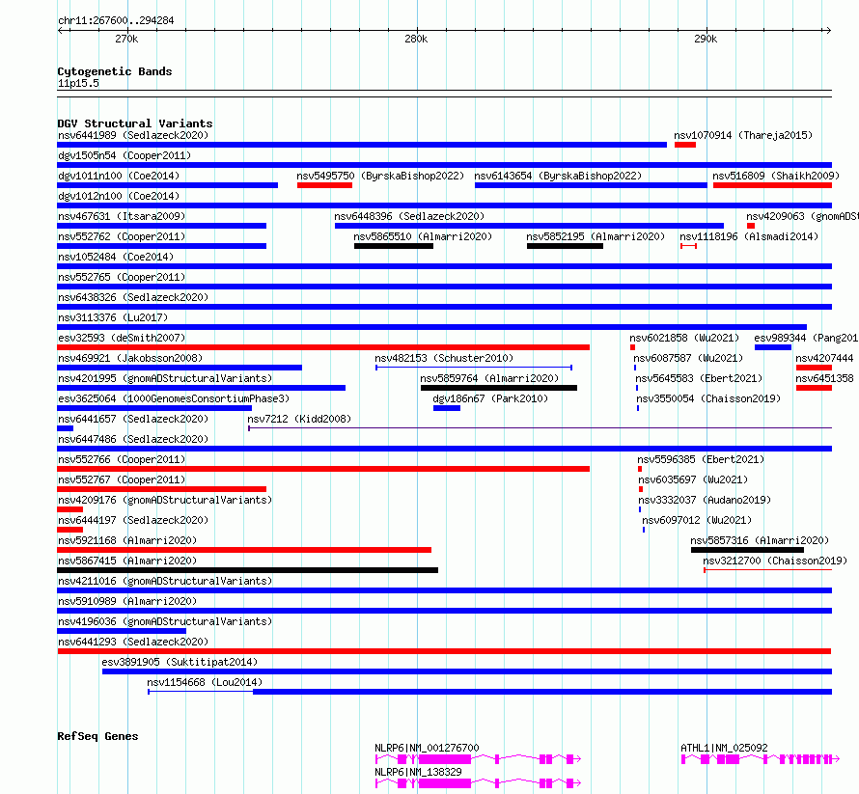Click the Cytogenetic Bands track title
The image size is (859, 794).
point(115,71)
